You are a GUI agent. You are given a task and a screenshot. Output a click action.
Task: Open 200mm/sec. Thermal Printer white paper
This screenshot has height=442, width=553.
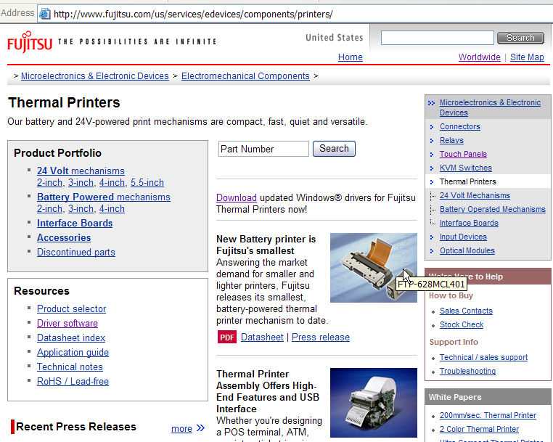click(x=488, y=415)
